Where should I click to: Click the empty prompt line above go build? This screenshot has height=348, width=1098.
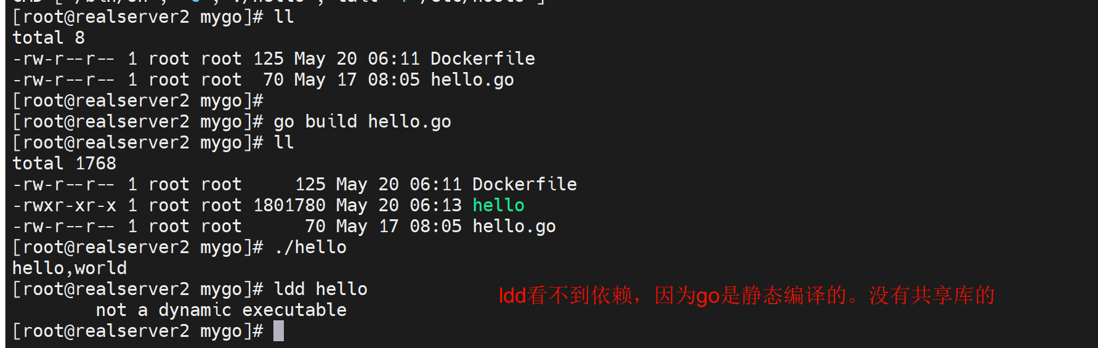coord(138,100)
